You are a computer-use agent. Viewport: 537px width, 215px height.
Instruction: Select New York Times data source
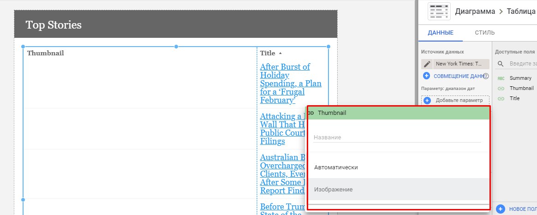461,64
